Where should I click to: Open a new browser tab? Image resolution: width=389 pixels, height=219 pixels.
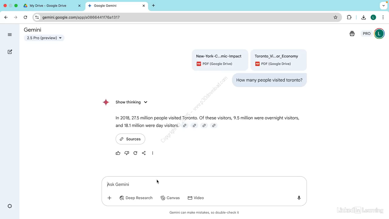coord(153,5)
